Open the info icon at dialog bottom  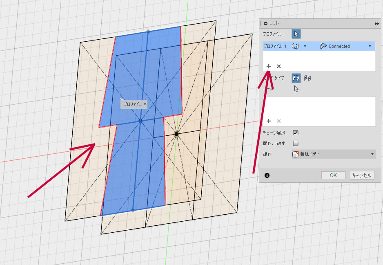[267, 175]
